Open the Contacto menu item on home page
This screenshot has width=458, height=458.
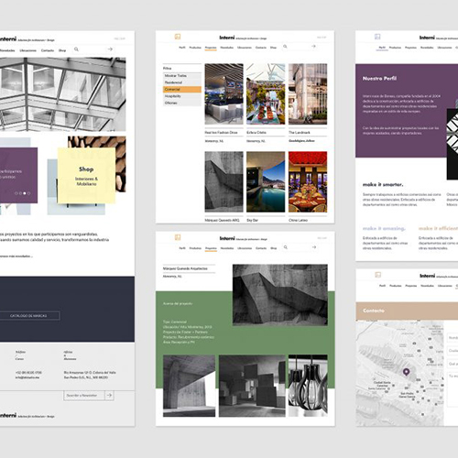pyautogui.click(x=48, y=50)
